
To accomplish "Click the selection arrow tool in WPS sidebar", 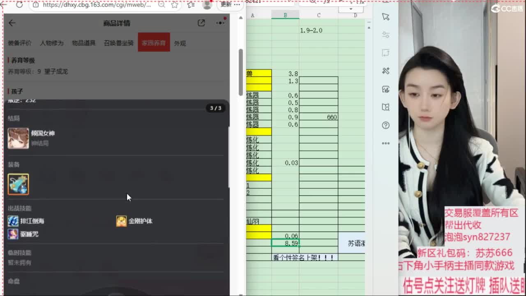I will click(x=385, y=16).
